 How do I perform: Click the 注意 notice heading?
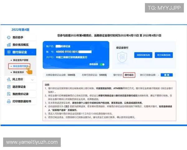(47, 85)
